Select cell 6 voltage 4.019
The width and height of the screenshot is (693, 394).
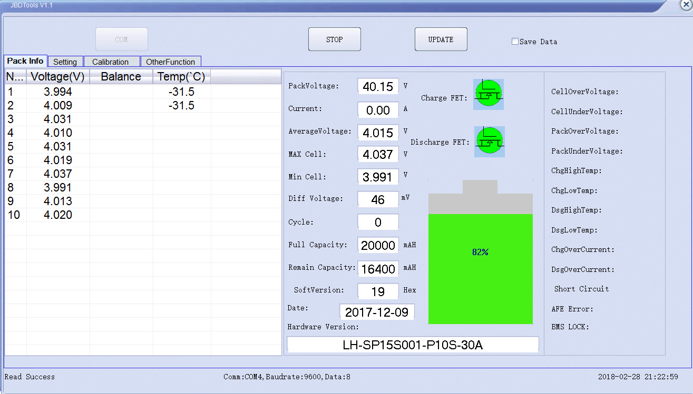(x=58, y=160)
